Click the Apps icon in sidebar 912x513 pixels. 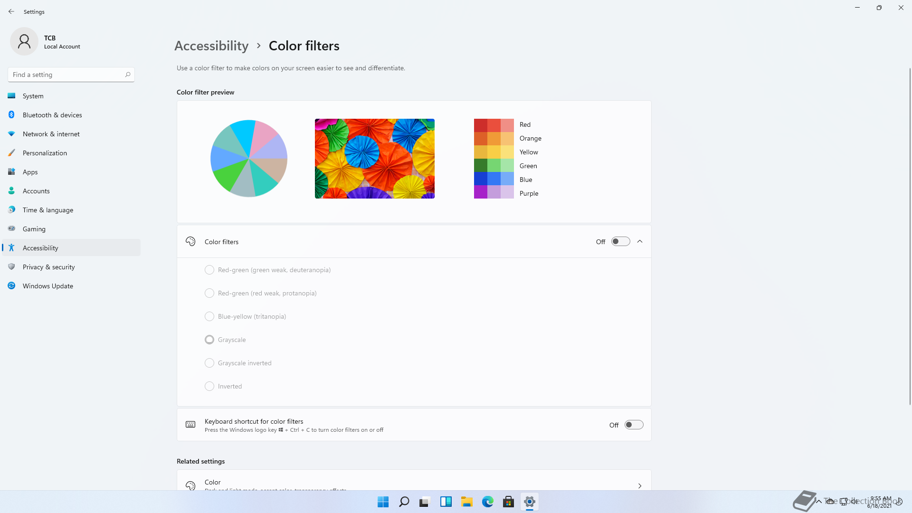click(x=11, y=172)
